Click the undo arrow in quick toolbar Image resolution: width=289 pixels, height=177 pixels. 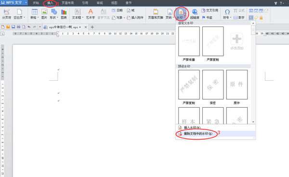29,27
